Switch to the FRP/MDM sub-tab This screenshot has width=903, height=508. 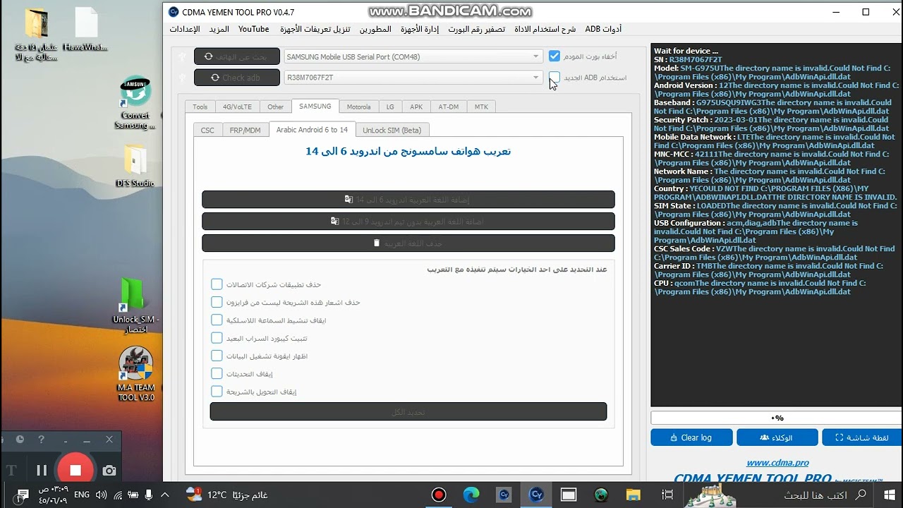pyautogui.click(x=245, y=130)
